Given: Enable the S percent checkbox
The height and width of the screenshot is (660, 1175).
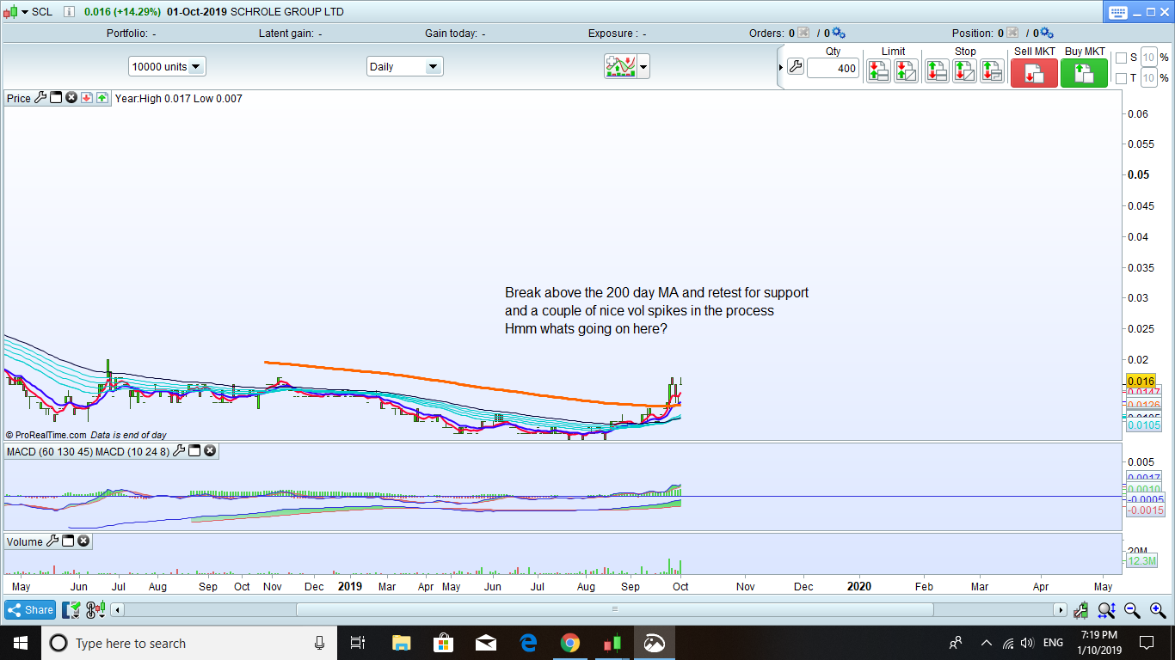Looking at the screenshot, I should (1121, 58).
